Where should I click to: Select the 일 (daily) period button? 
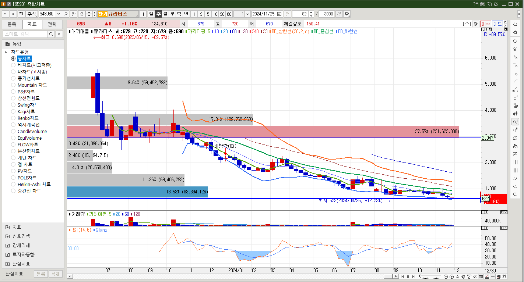151,14
